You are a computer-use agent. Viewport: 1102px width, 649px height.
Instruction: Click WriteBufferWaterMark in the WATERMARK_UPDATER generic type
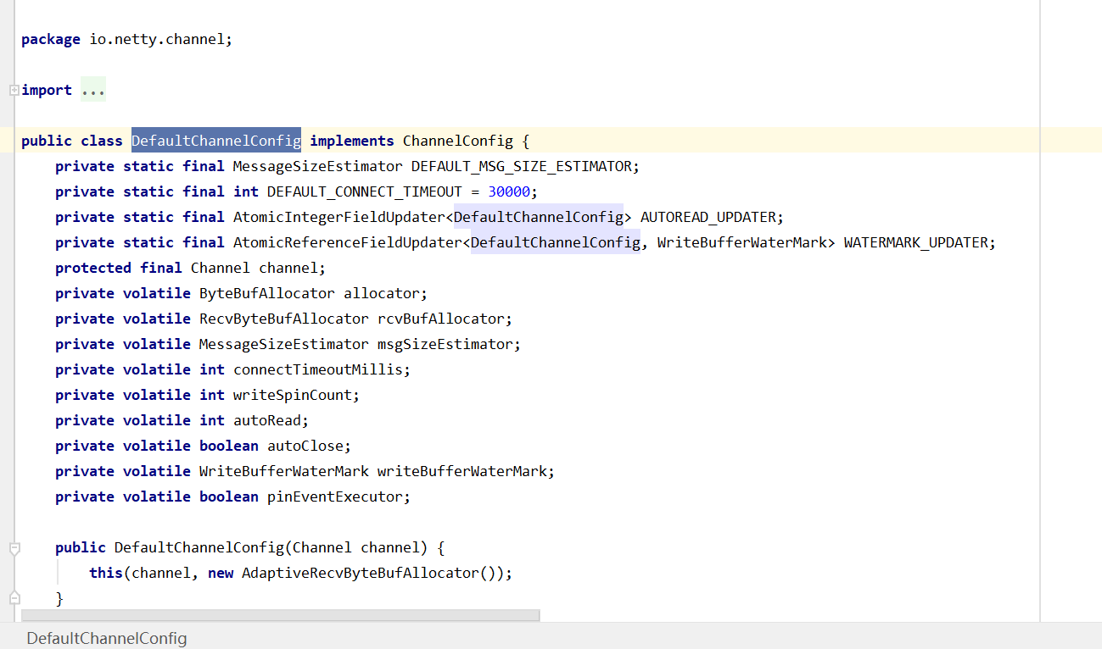(x=741, y=242)
